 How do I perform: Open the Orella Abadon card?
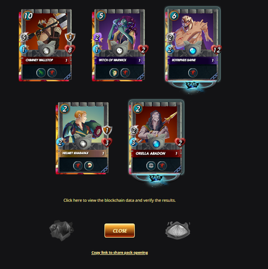tap(156, 138)
